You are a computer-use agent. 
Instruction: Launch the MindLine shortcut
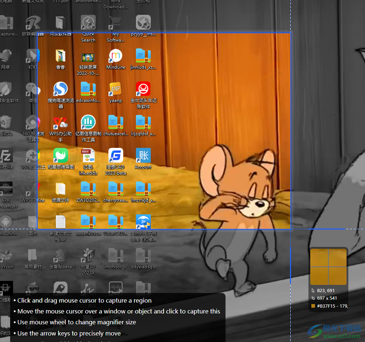point(116,56)
